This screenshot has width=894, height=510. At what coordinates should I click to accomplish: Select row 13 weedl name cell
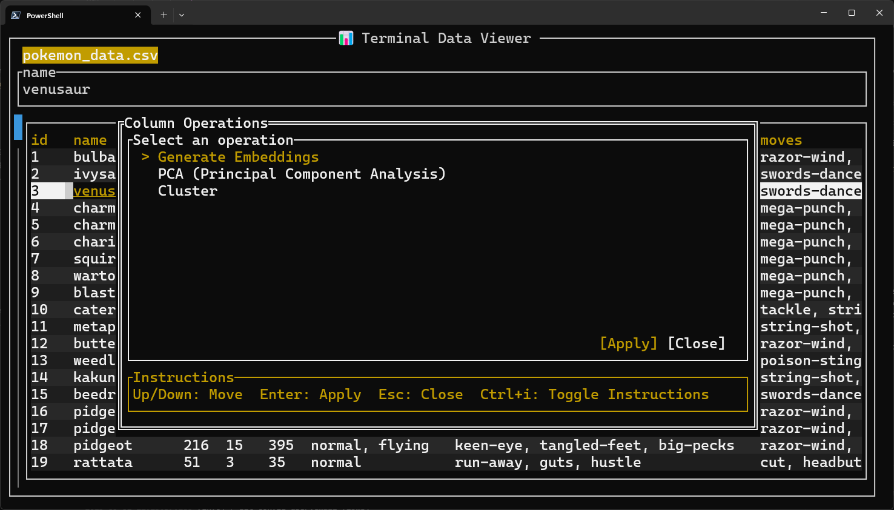pyautogui.click(x=94, y=360)
